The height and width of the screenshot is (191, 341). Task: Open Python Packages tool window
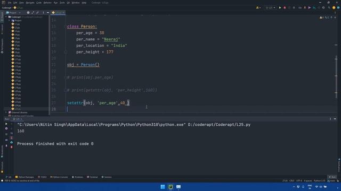[25, 177]
